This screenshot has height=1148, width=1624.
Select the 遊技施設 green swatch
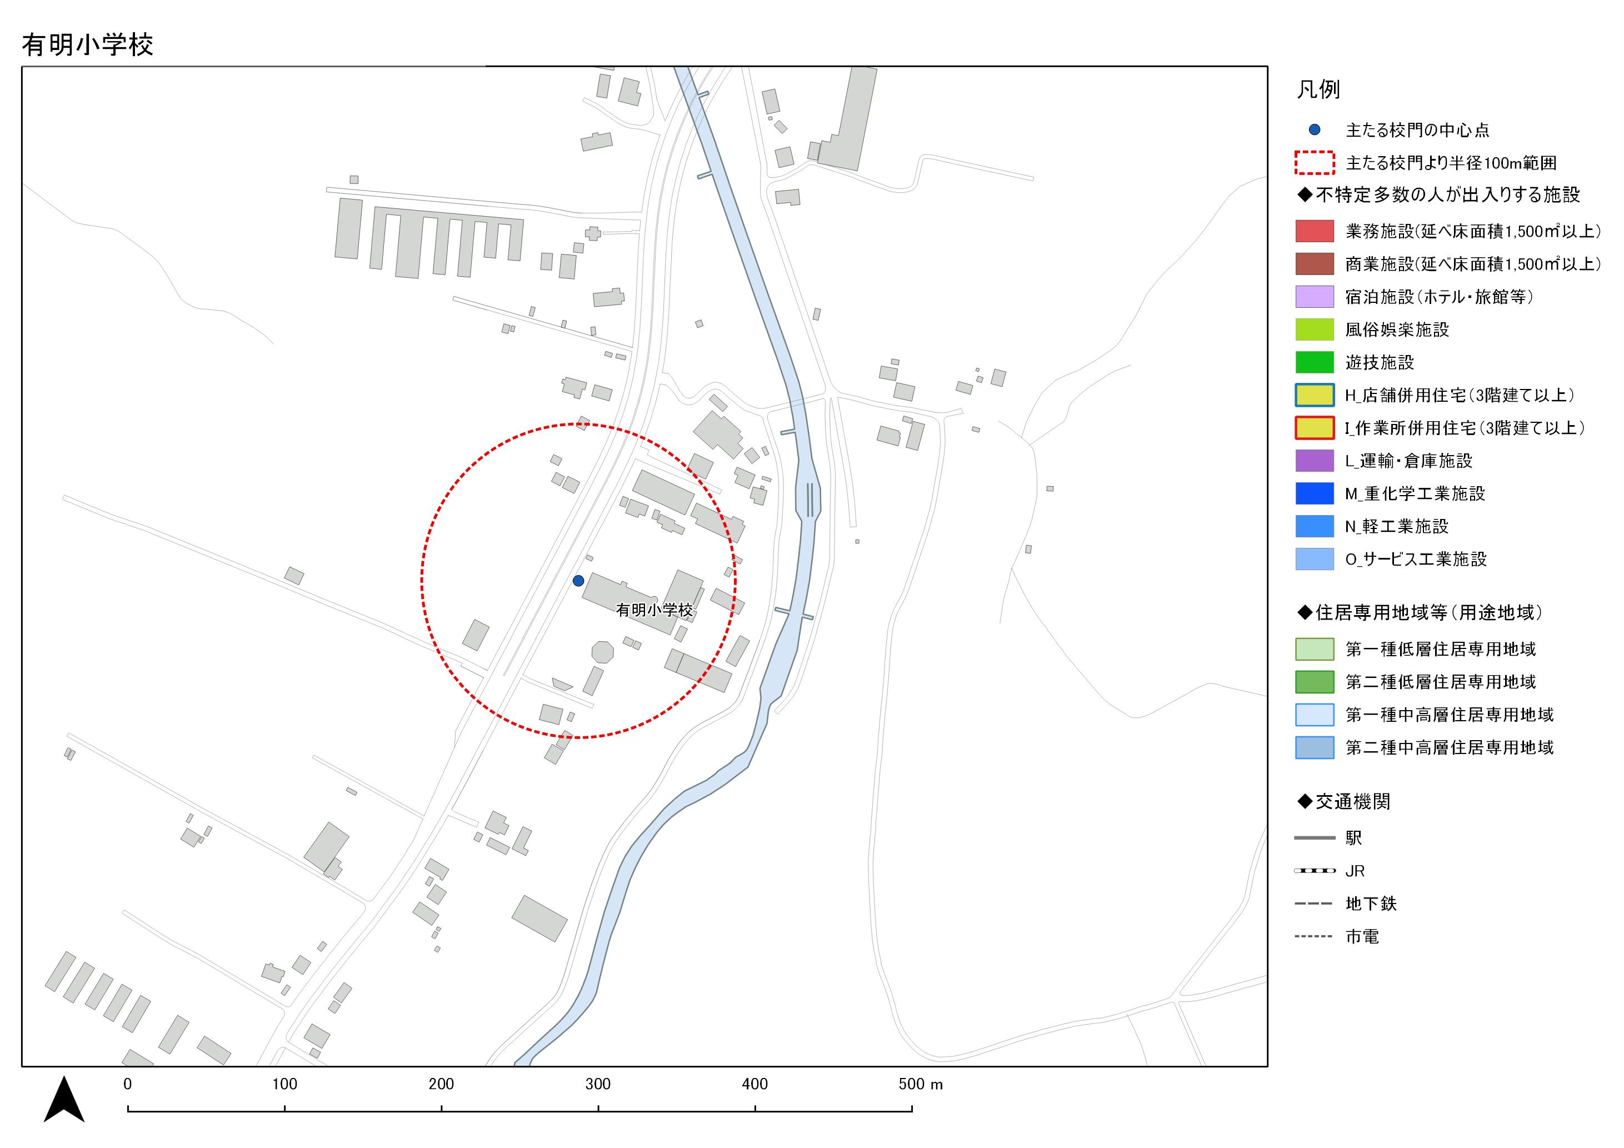click(x=1315, y=362)
